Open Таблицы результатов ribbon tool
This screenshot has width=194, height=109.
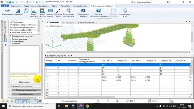coord(113,13)
